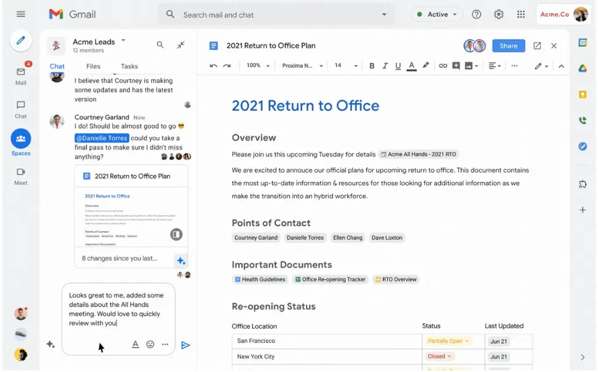This screenshot has width=598, height=372.
Task: Collapse the document toolbar chevron
Action: [x=561, y=66]
